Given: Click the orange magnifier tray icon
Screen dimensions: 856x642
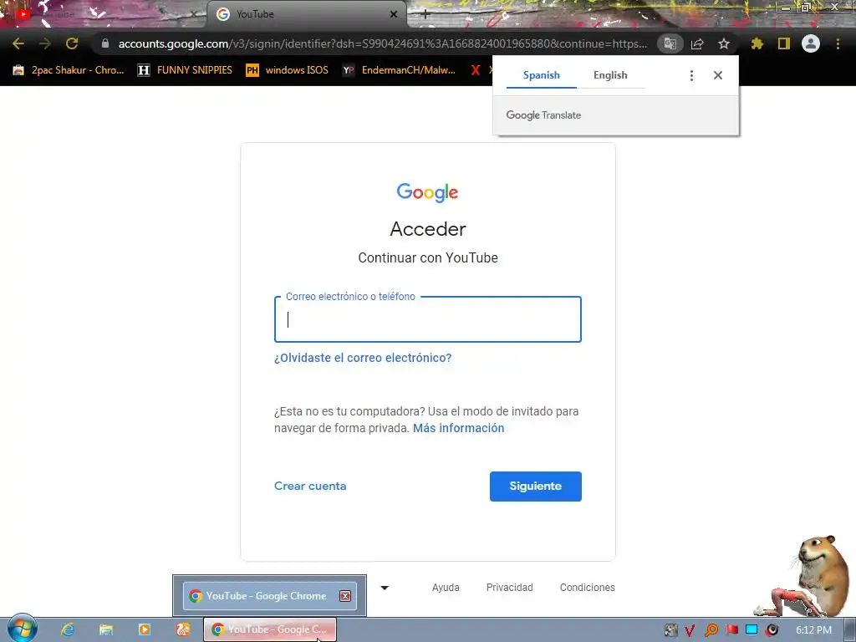Looking at the screenshot, I should (711, 630).
